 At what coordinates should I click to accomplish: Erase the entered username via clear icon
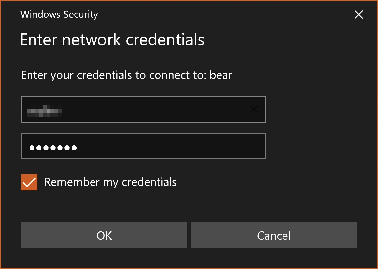pos(254,109)
